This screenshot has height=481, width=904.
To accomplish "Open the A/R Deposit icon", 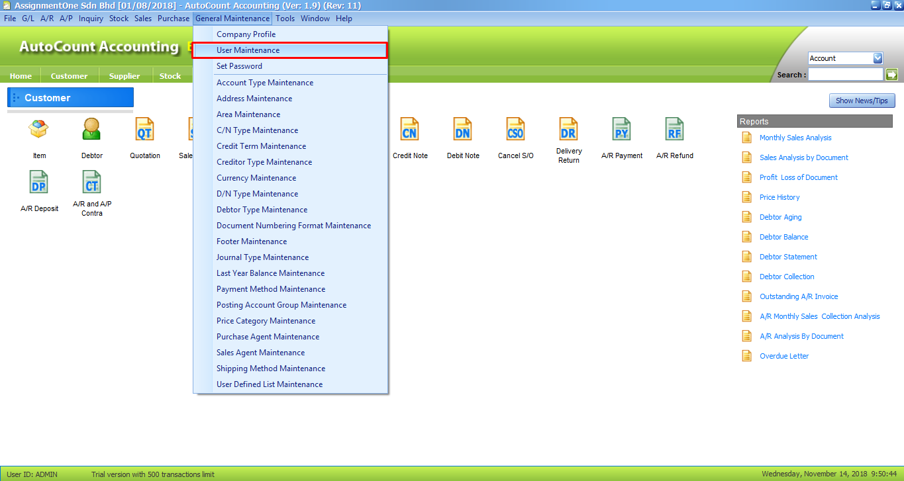I will 39,182.
